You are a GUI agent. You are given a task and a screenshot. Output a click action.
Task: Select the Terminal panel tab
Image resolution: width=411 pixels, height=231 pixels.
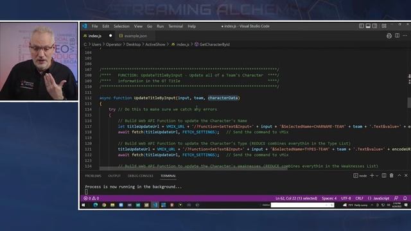[x=168, y=176]
